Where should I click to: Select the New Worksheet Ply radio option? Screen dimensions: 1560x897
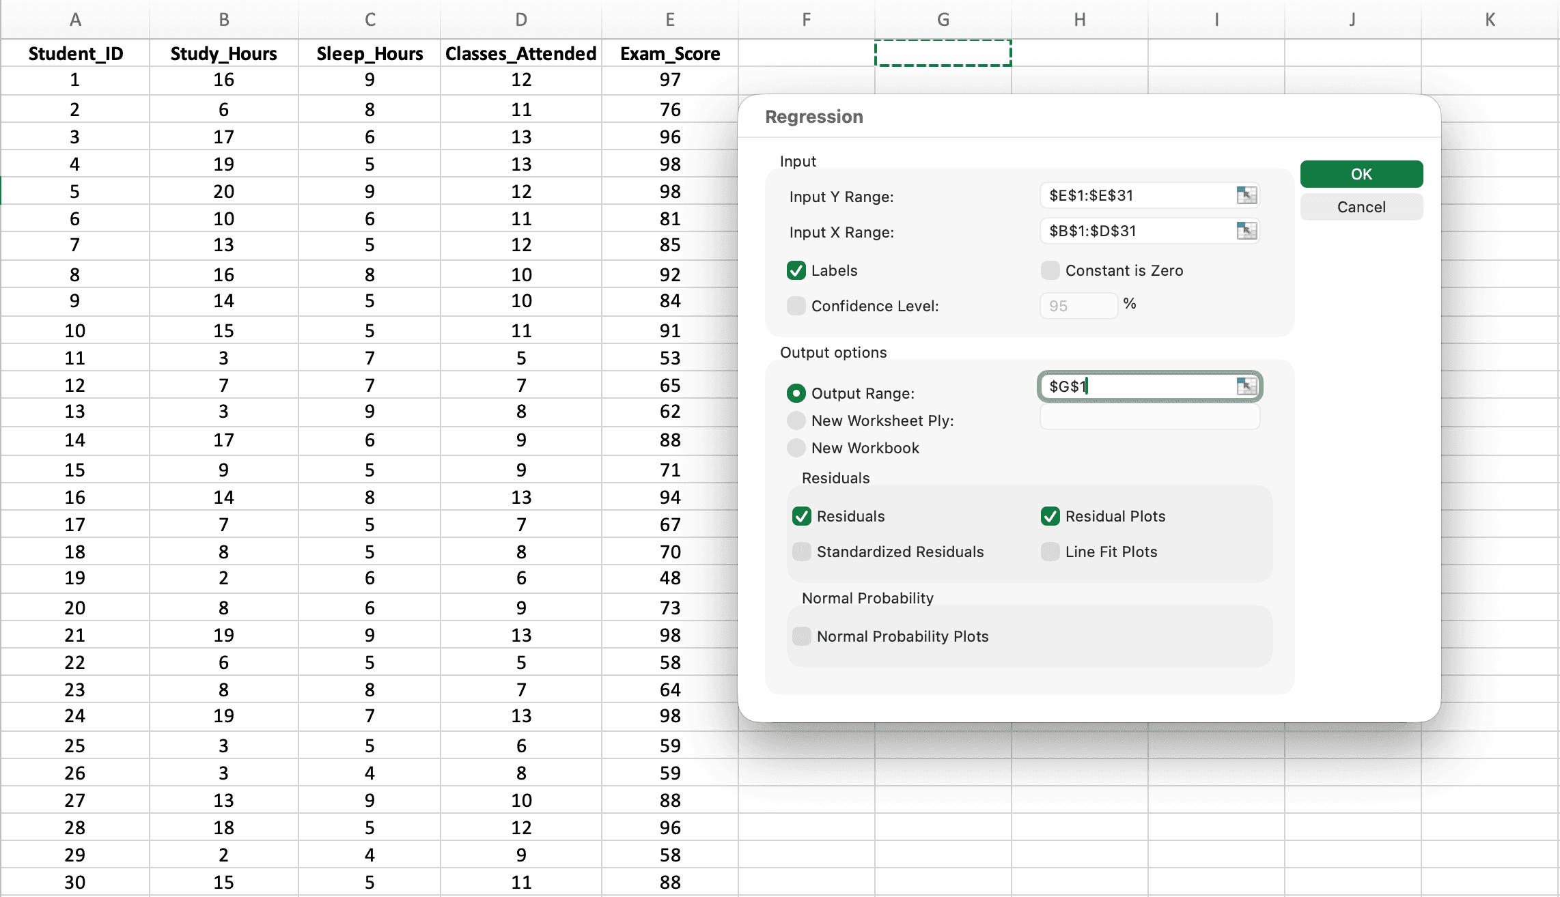pyautogui.click(x=796, y=421)
